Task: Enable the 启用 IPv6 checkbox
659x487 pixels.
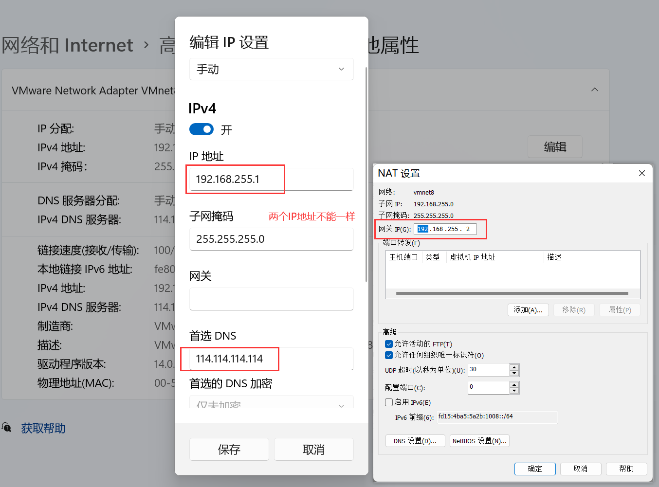Action: (x=389, y=402)
